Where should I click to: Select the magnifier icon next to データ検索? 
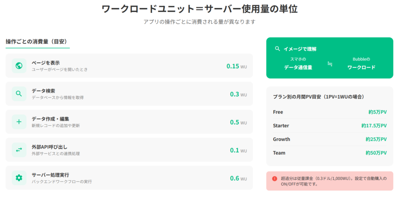pos(19,94)
